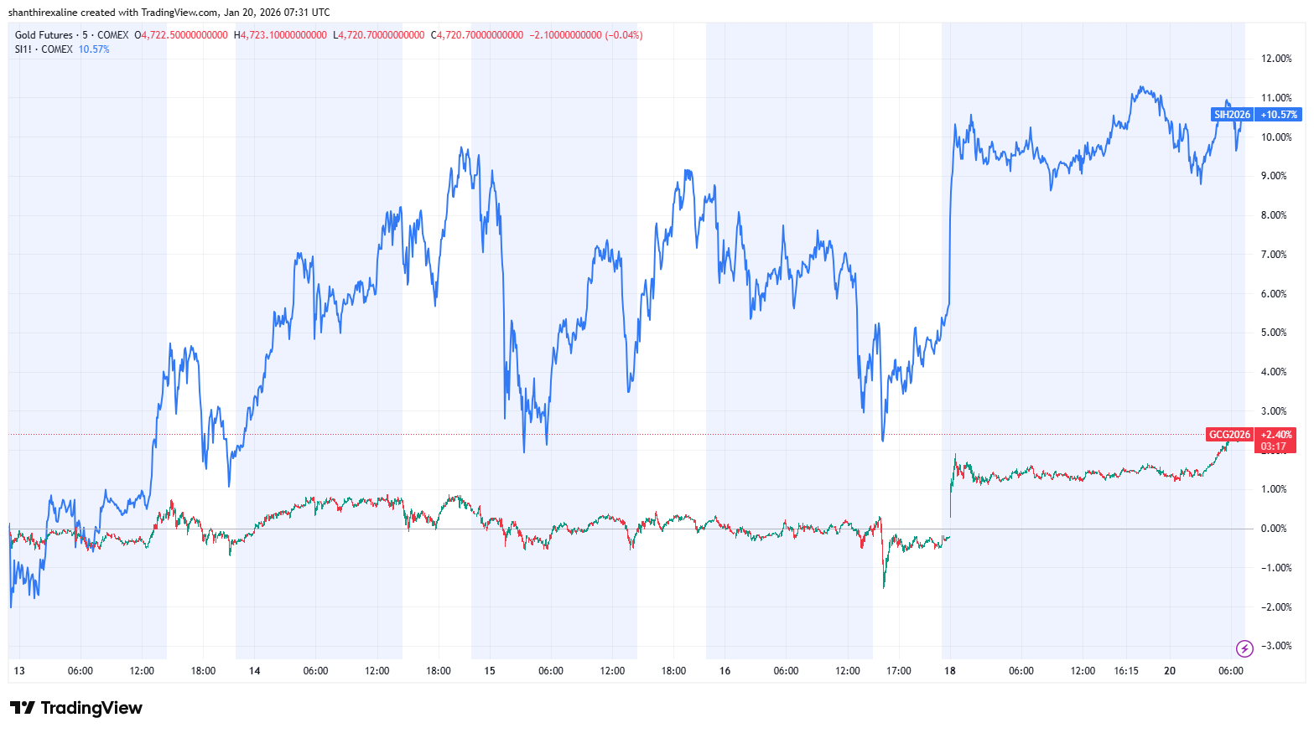Viewport: 1314px width, 733px height.
Task: Click the date 13 on the time axis
Action: [19, 671]
